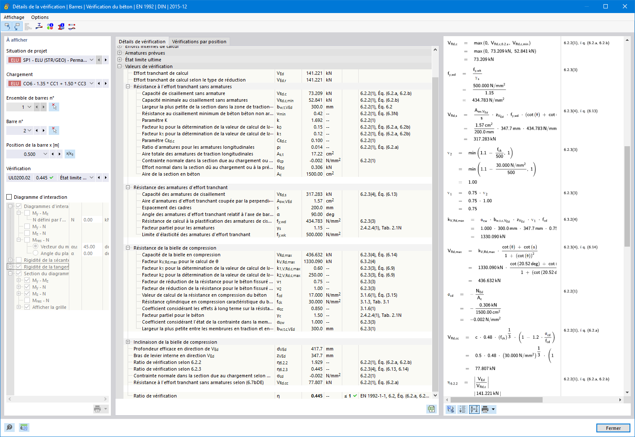Click the member result diagram toolbar icon
The width and height of the screenshot is (635, 437).
coord(72,26)
